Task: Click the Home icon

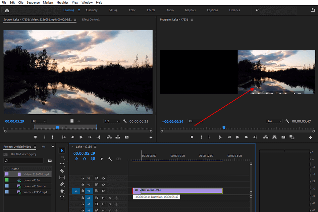Action: (x=7, y=10)
